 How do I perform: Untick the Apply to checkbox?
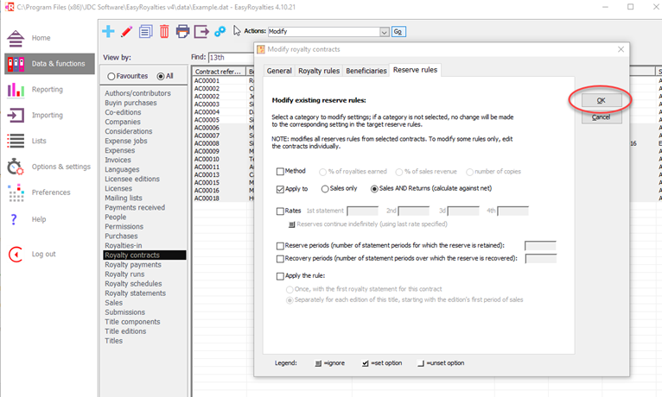(x=280, y=189)
